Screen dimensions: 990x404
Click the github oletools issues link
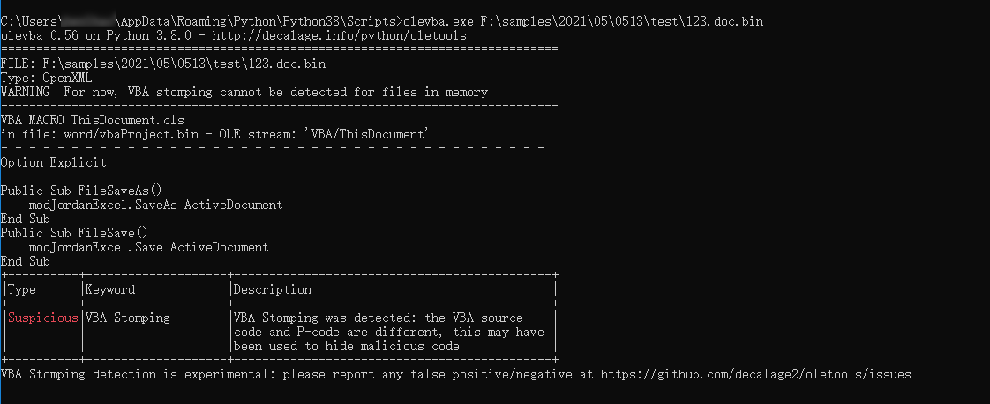[x=755, y=375]
